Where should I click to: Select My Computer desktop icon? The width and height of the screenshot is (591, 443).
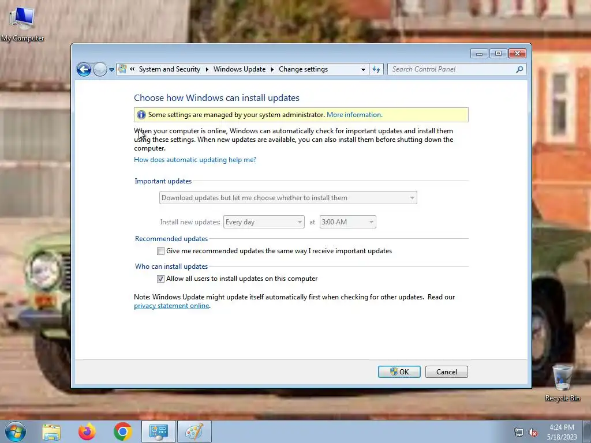[23, 24]
